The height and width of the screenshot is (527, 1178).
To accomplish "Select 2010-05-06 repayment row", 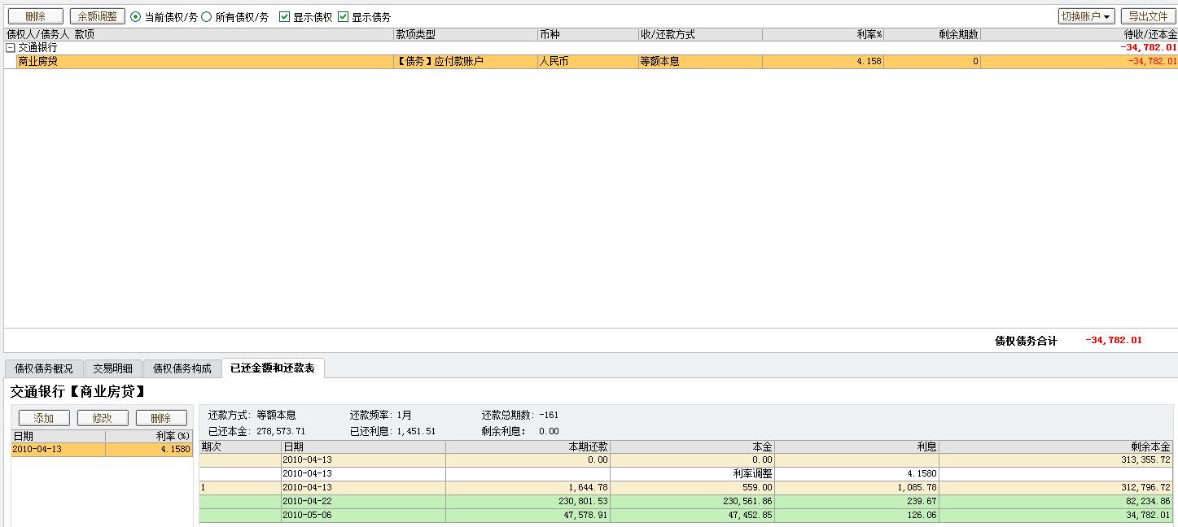I will pos(686,516).
